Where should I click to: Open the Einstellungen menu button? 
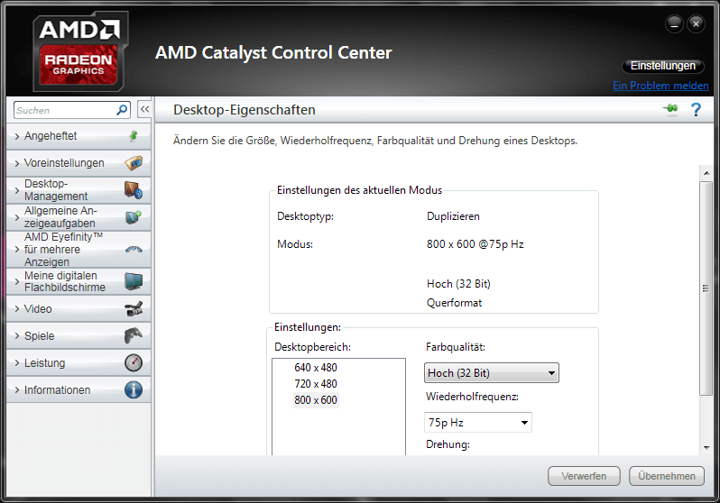tap(662, 66)
